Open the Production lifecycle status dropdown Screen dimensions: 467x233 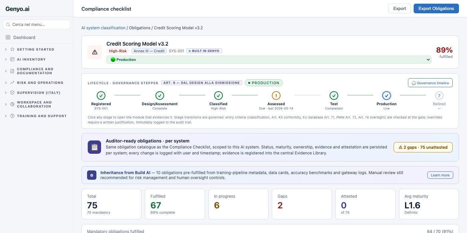pyautogui.click(x=269, y=60)
